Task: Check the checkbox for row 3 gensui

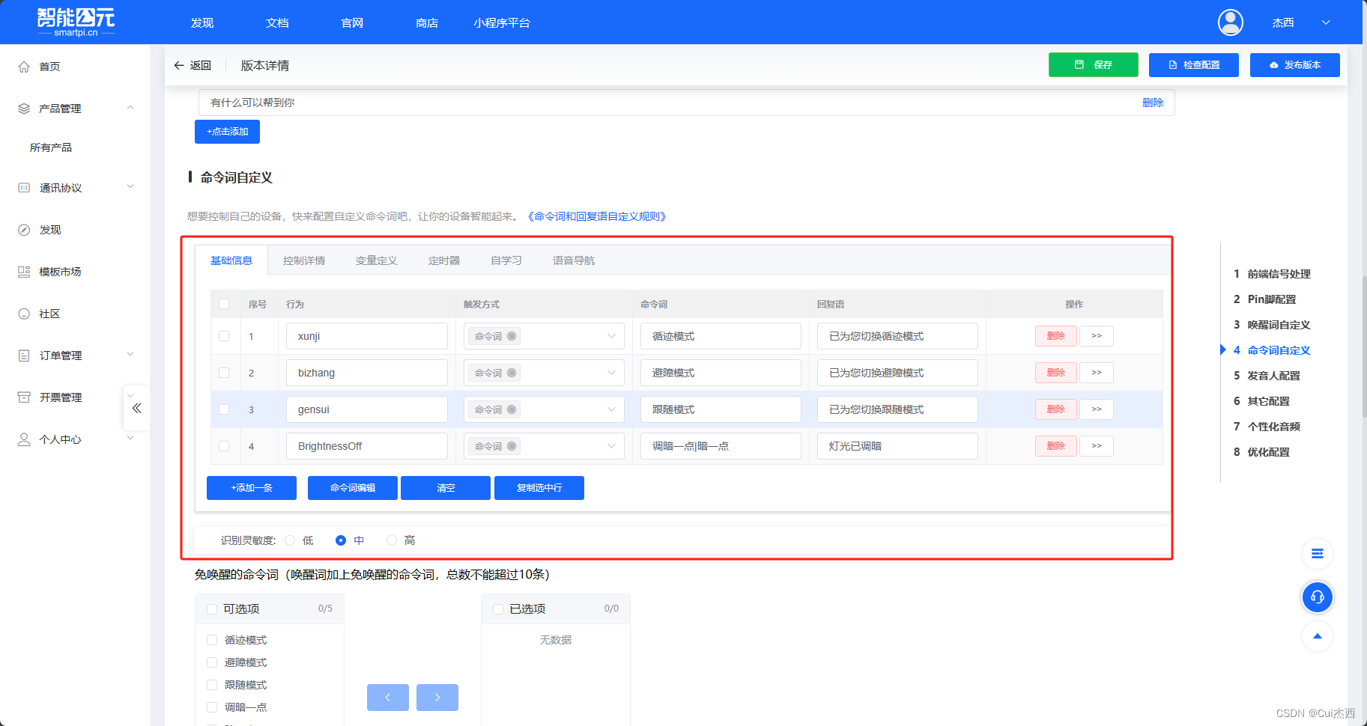Action: point(224,409)
